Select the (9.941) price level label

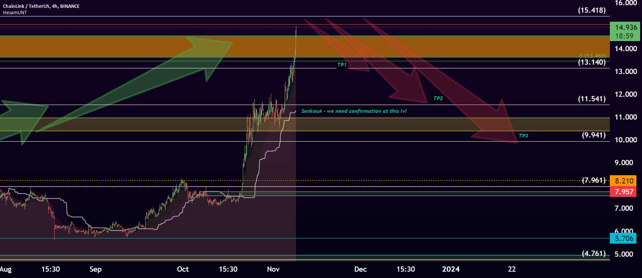(594, 135)
